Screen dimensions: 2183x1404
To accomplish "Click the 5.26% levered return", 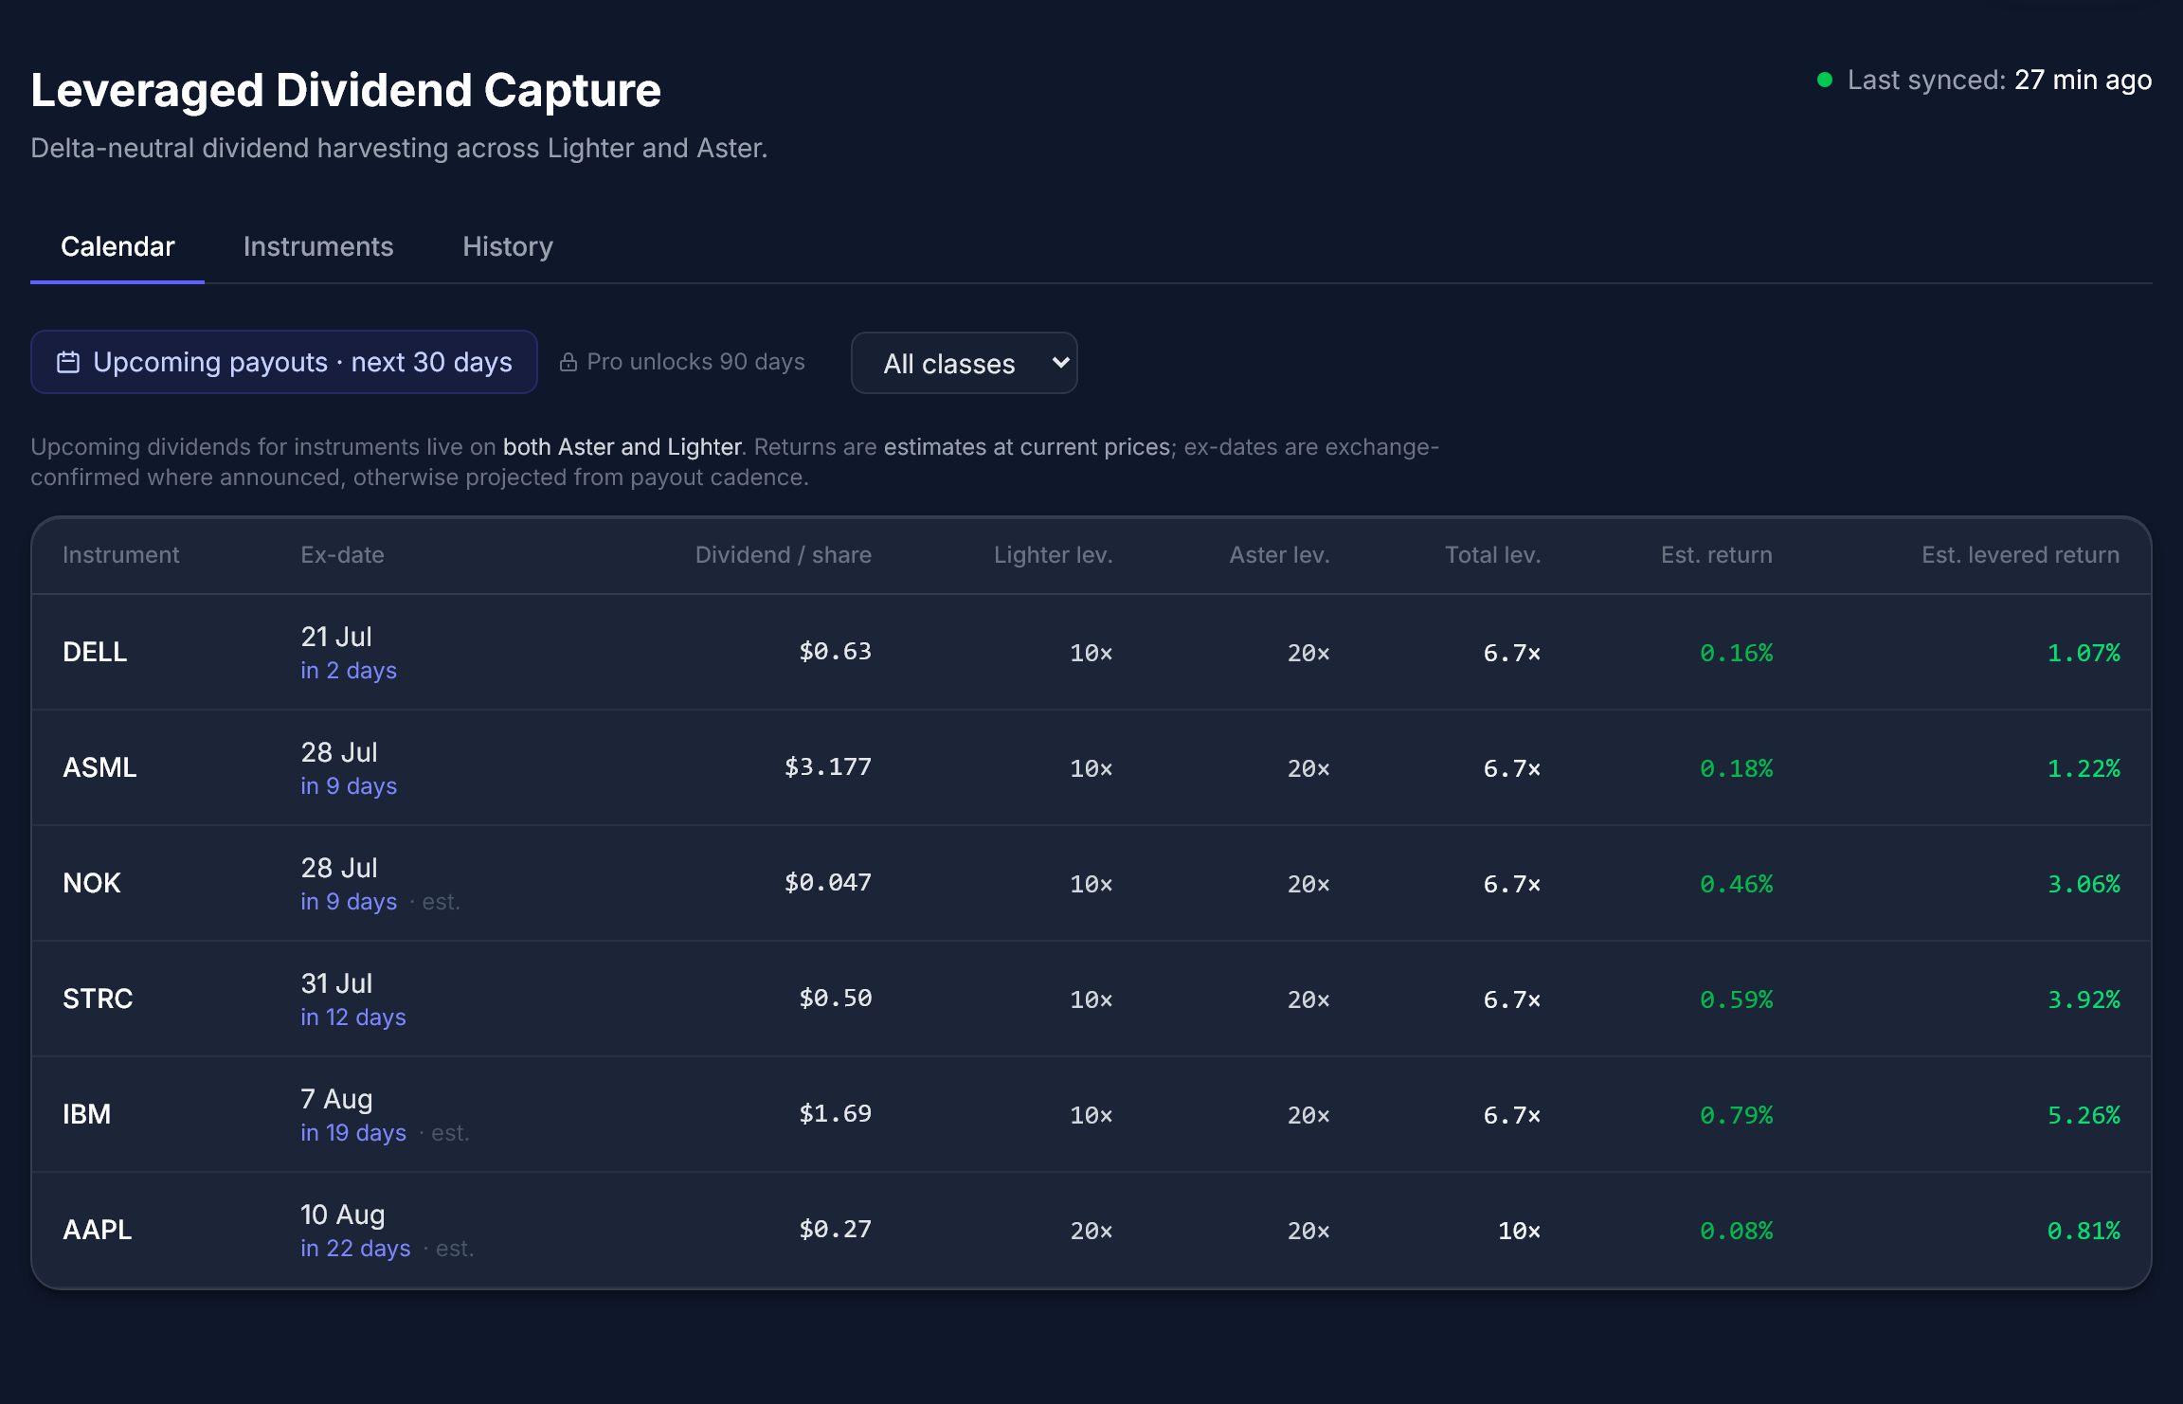I will point(2084,1115).
